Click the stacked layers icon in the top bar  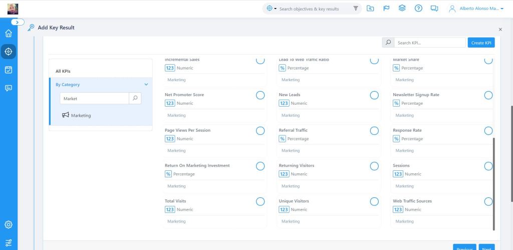402,9
